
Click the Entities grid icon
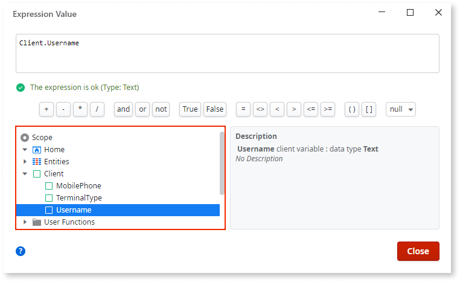pyautogui.click(x=37, y=162)
